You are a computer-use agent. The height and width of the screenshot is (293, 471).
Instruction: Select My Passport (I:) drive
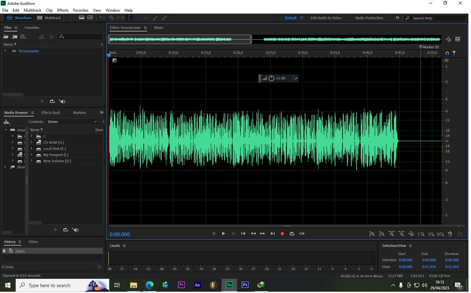pyautogui.click(x=55, y=155)
